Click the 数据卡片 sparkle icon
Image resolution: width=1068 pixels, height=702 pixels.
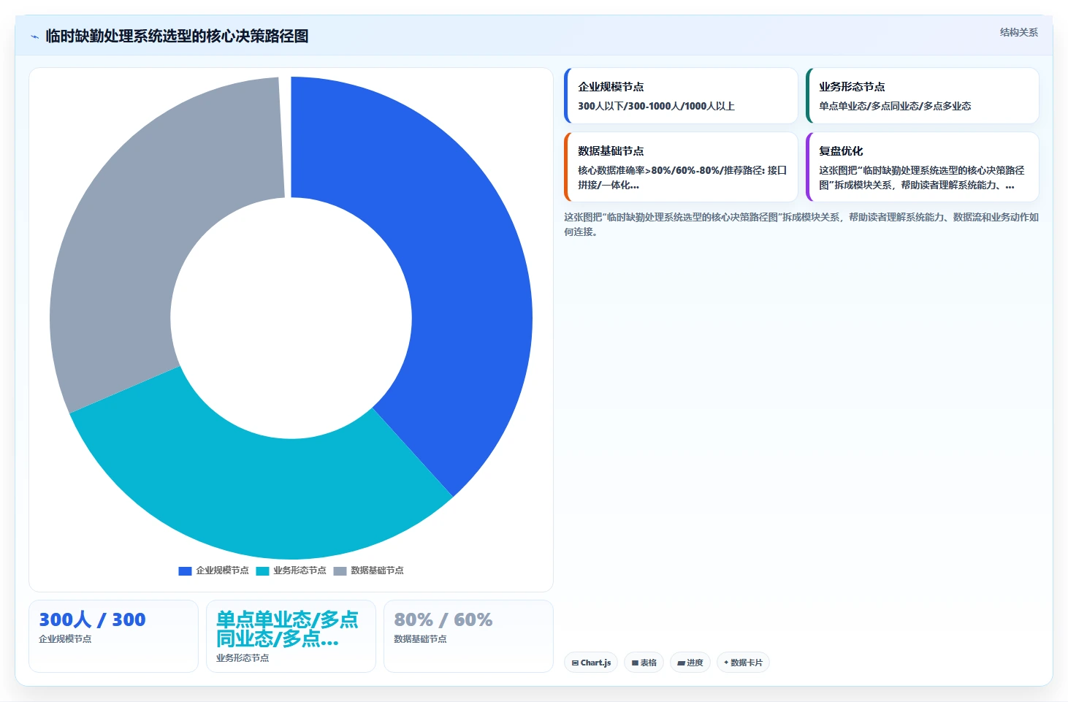coord(725,663)
